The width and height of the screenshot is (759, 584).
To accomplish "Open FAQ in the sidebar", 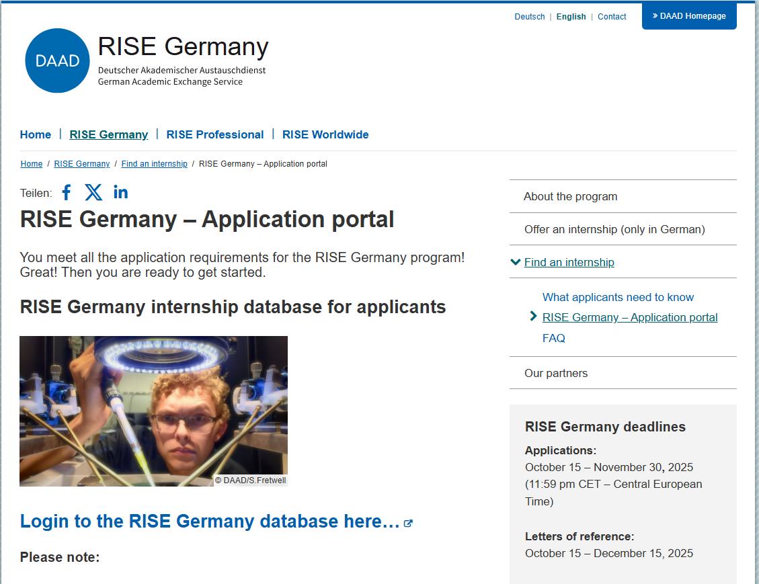I will (x=554, y=338).
